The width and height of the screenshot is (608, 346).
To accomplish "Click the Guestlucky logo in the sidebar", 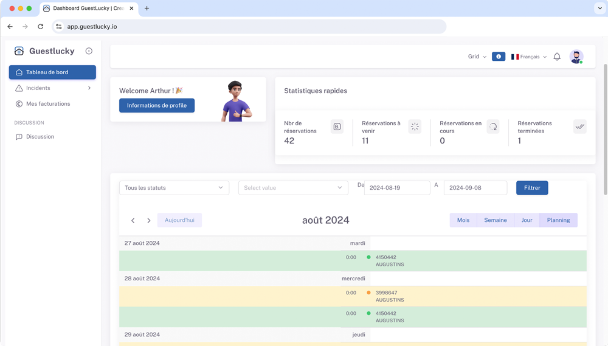I will [x=19, y=51].
